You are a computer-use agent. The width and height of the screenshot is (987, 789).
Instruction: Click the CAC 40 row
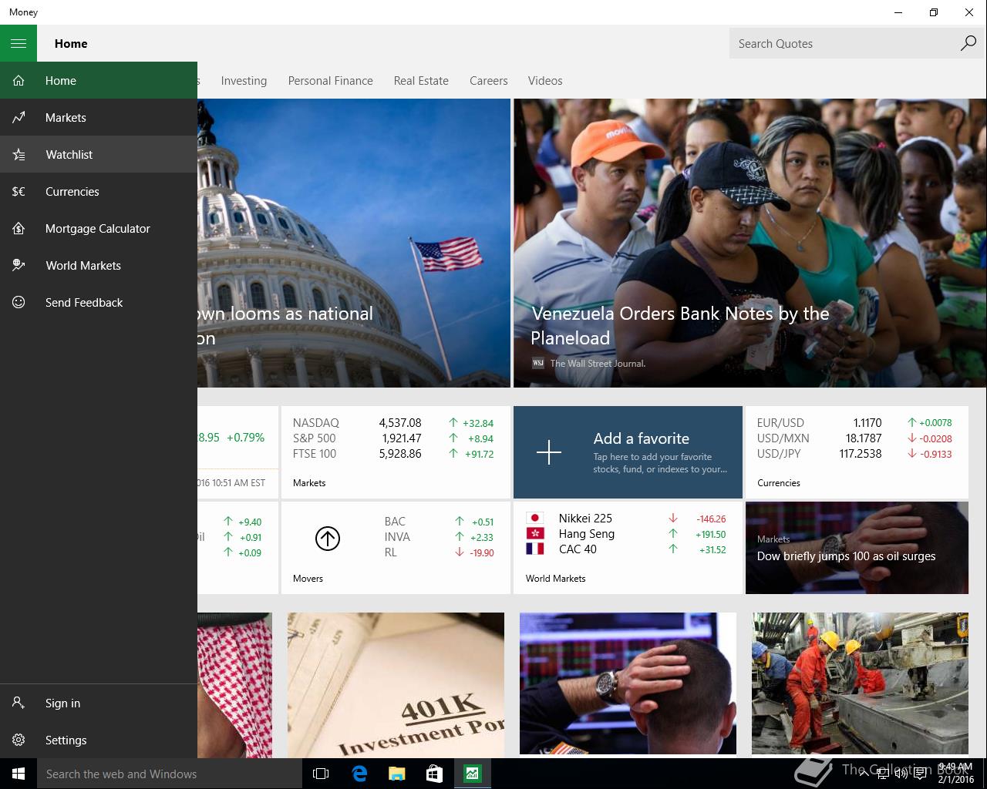pyautogui.click(x=625, y=549)
